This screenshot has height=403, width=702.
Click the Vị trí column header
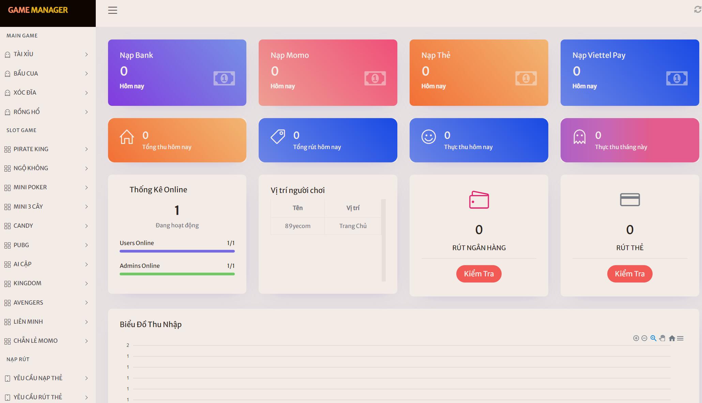pos(353,208)
